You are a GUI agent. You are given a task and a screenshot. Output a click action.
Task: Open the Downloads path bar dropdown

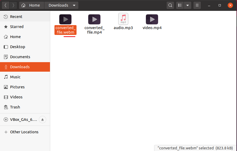(x=74, y=5)
